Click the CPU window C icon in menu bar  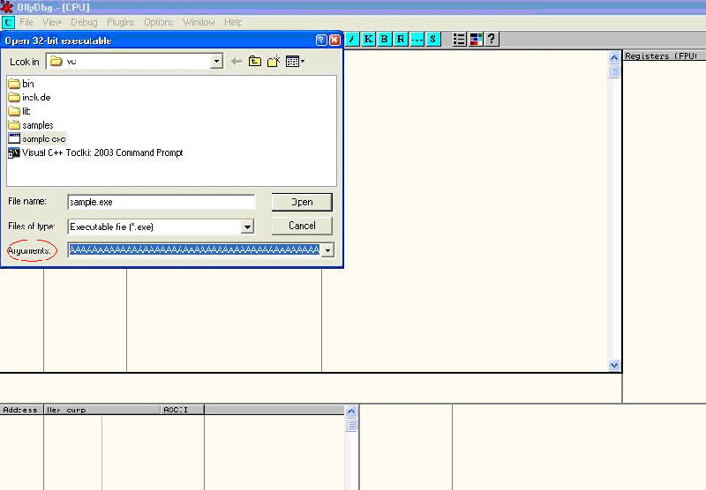click(8, 22)
